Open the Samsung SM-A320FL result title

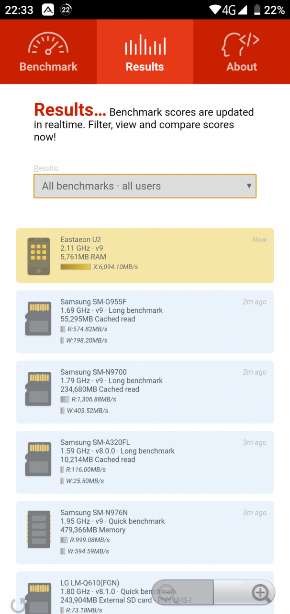click(x=95, y=442)
